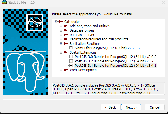Screen dimensions: 168x114
Task: Go back with the Back button
Action: (110, 107)
